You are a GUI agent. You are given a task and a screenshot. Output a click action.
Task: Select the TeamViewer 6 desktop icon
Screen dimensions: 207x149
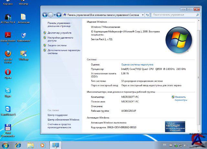click(8, 109)
